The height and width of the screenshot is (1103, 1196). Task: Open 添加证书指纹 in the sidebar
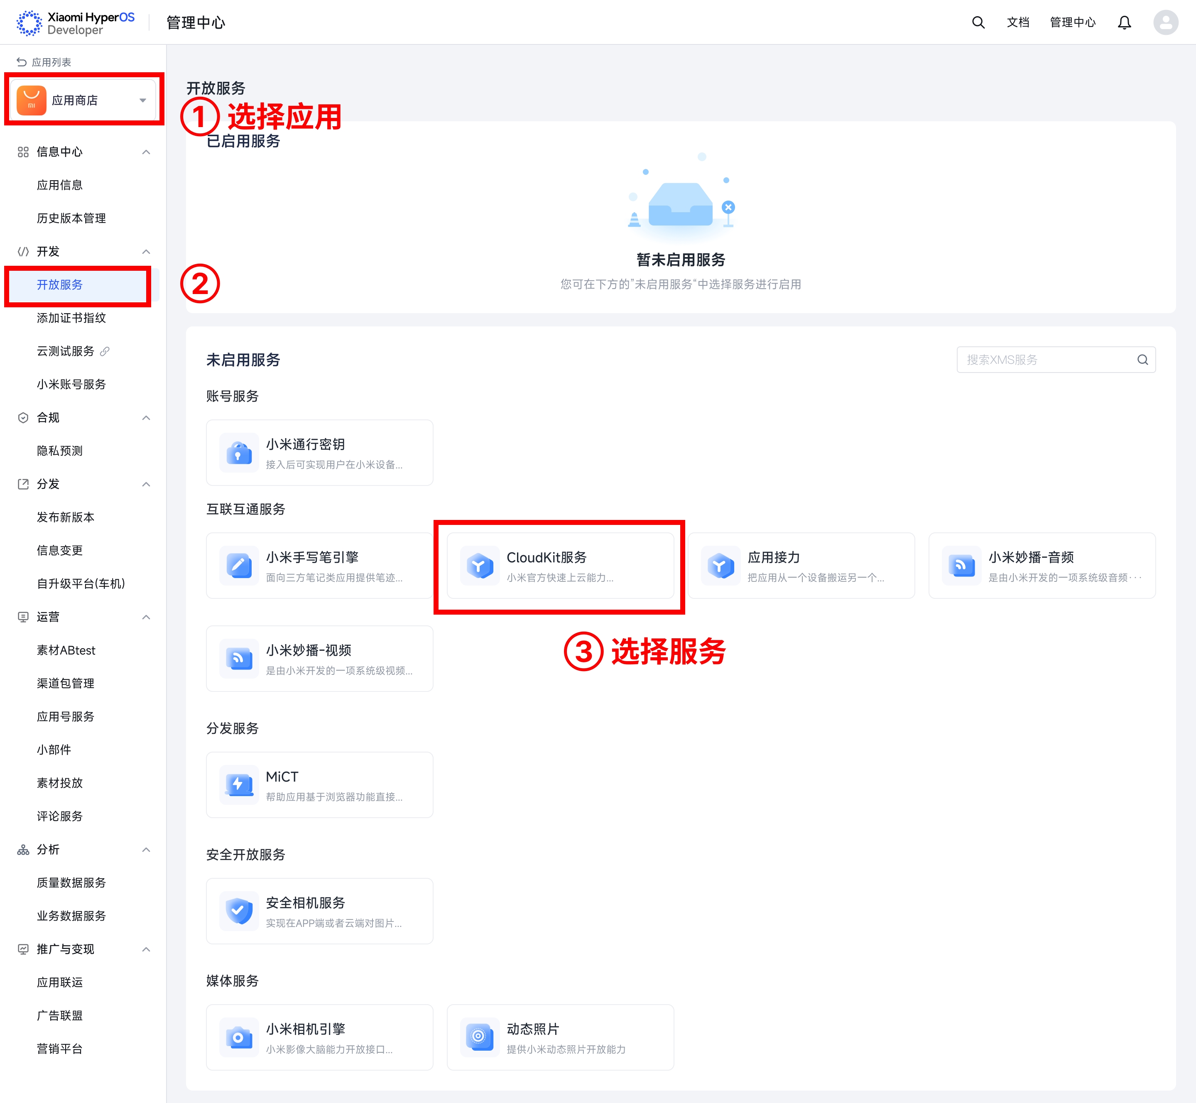[x=71, y=318]
